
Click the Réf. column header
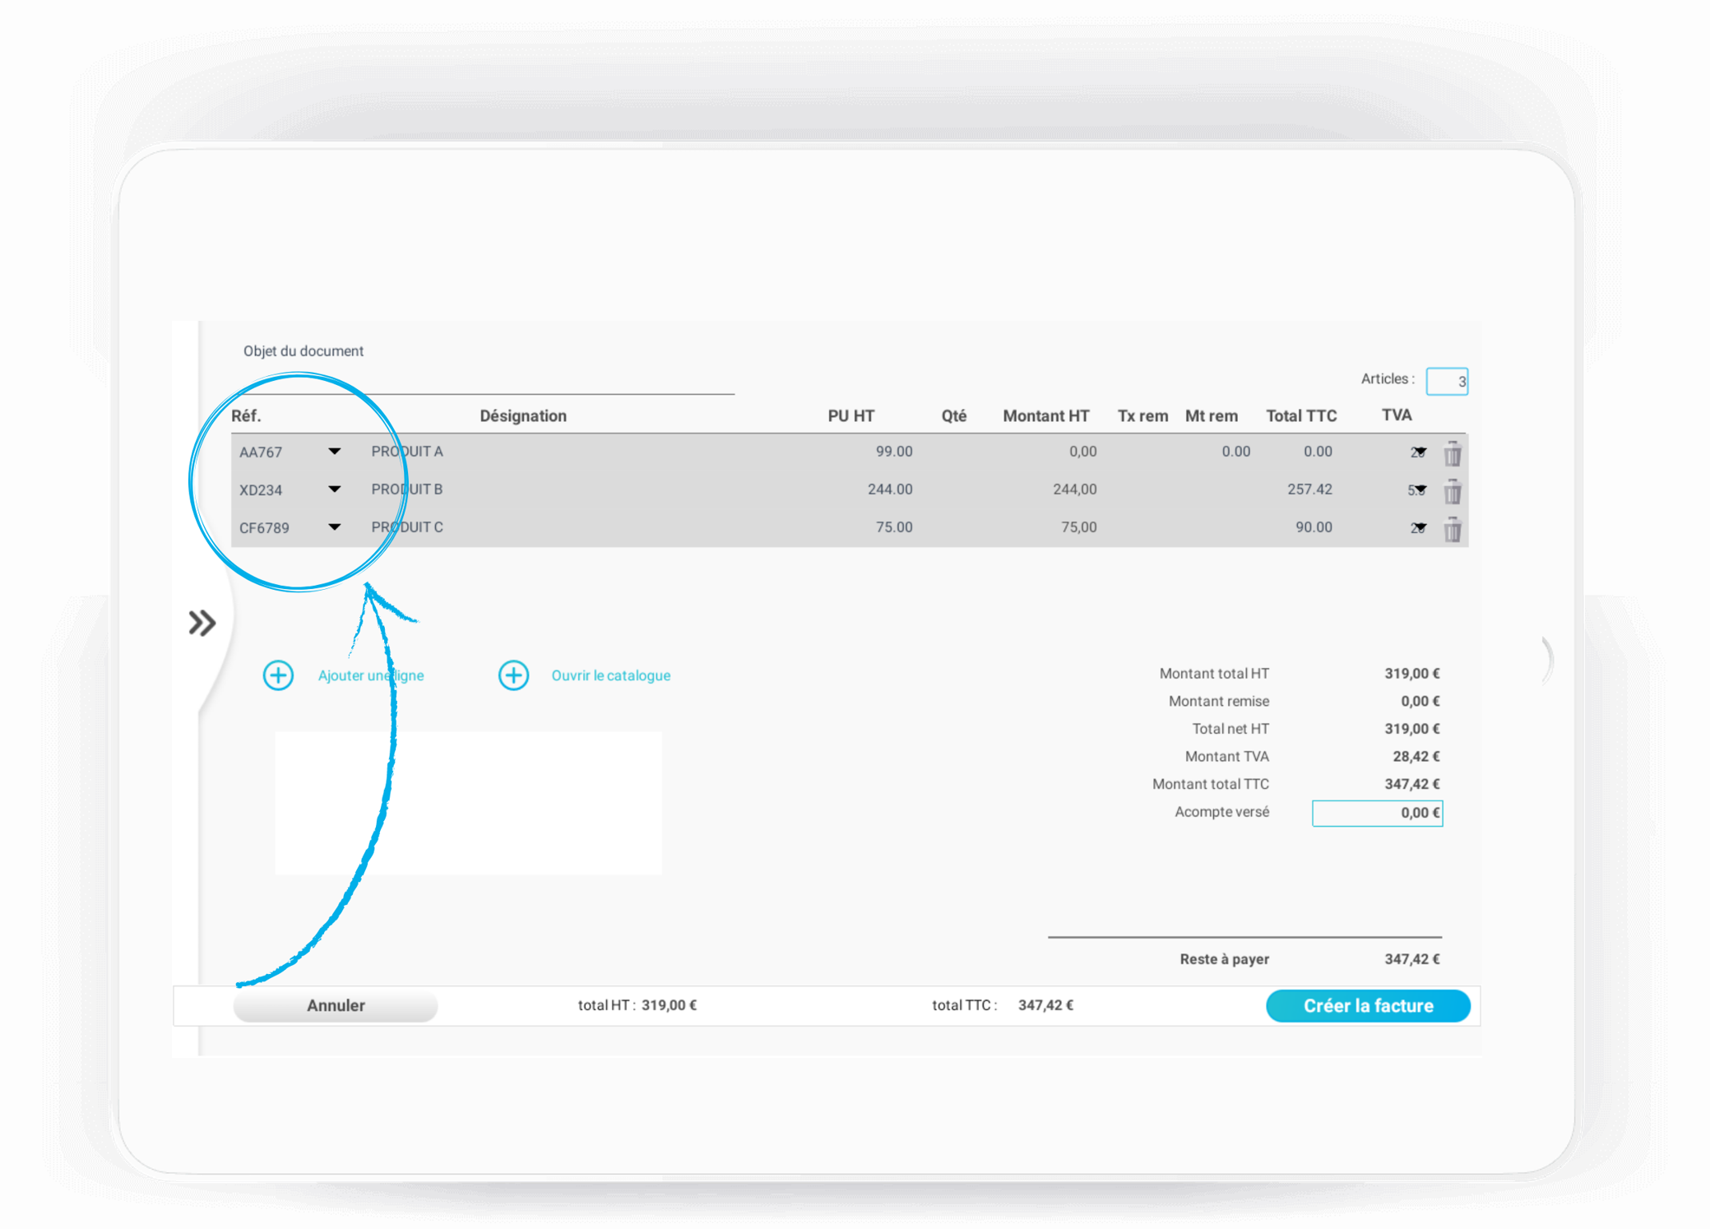(x=246, y=416)
